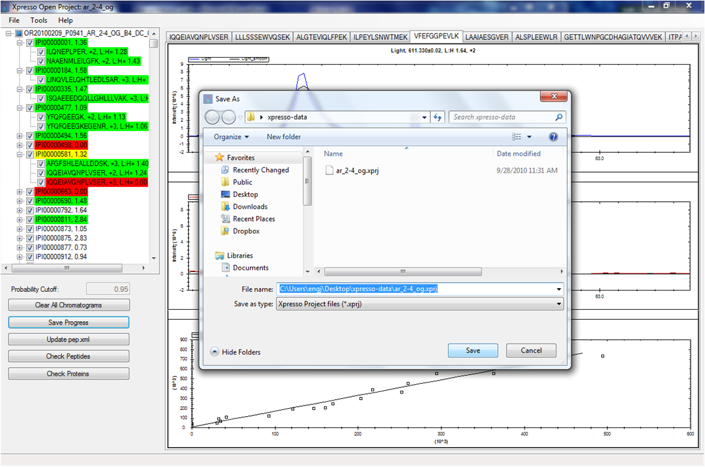Open Recent Places in the navigation pane
705x467 pixels.
(x=254, y=219)
